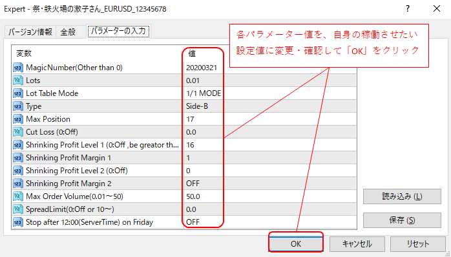Select the MagicNumber(Other than 0) label

click(74, 68)
